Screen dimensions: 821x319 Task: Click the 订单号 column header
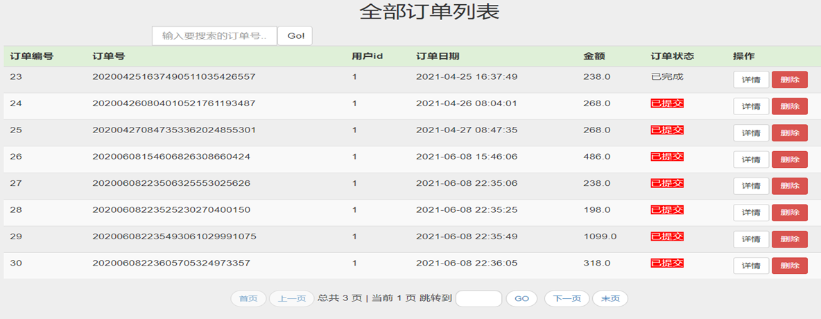pos(108,56)
